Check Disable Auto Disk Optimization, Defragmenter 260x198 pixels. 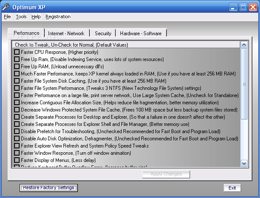(17, 139)
